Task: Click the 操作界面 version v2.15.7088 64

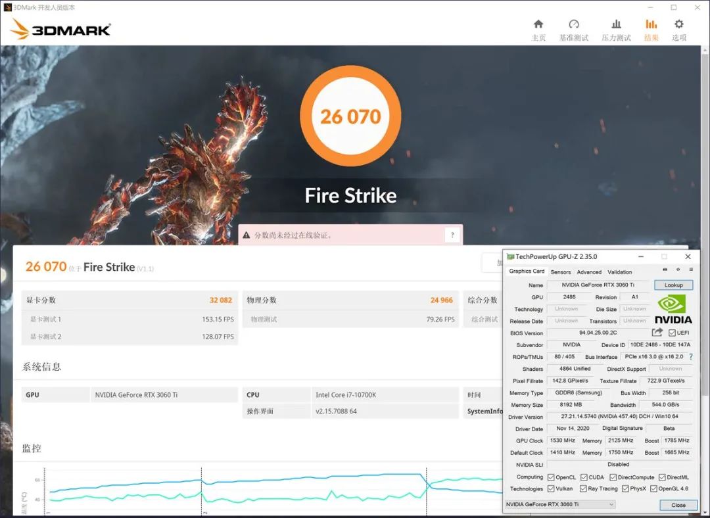Action: click(x=336, y=412)
